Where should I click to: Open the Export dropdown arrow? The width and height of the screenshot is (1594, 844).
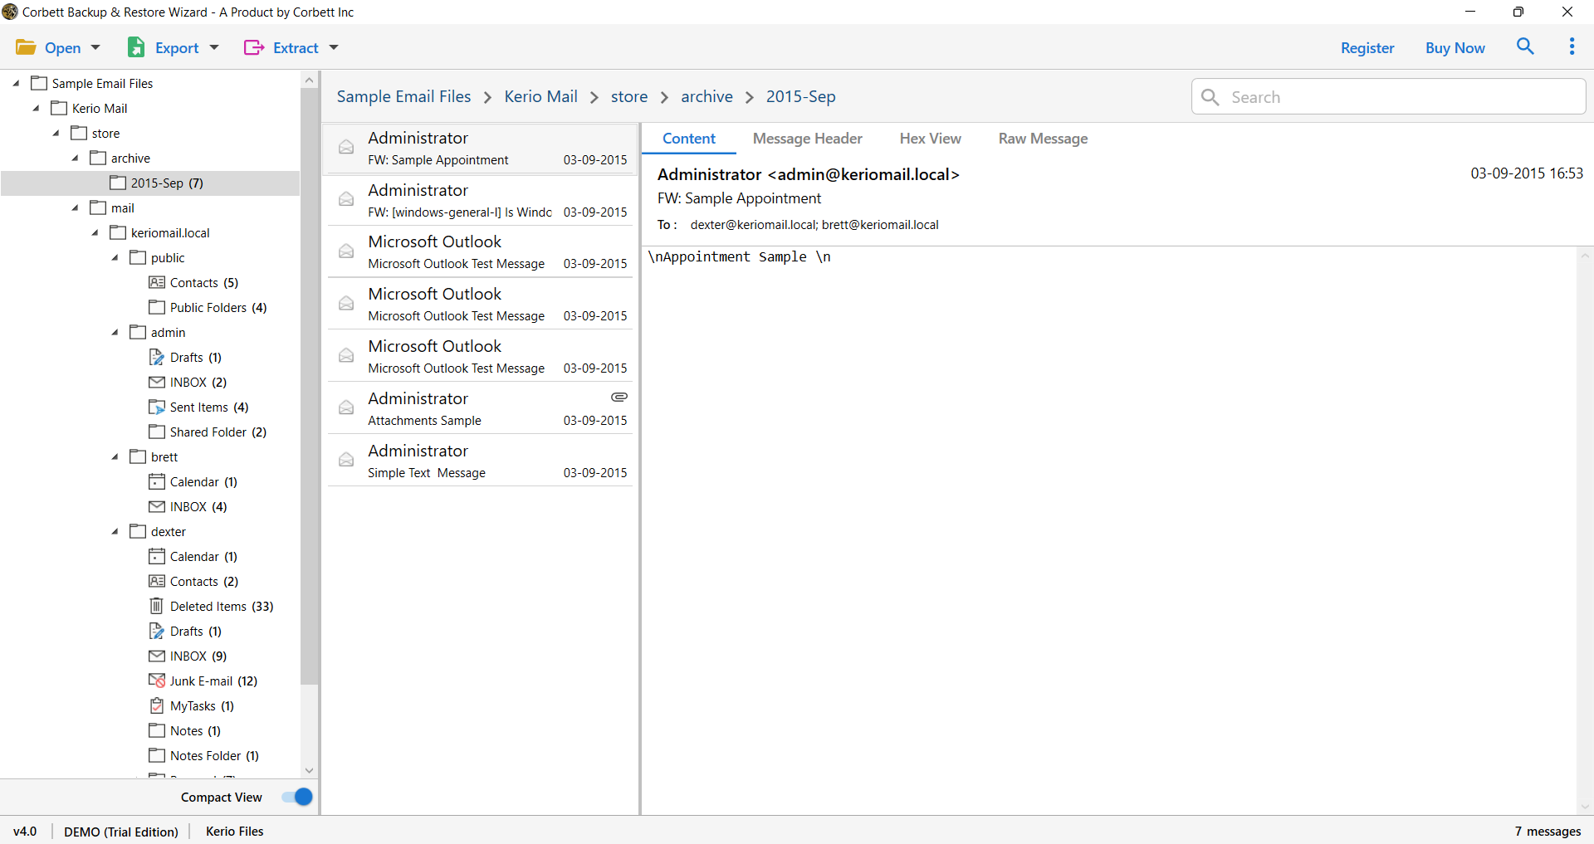[214, 47]
